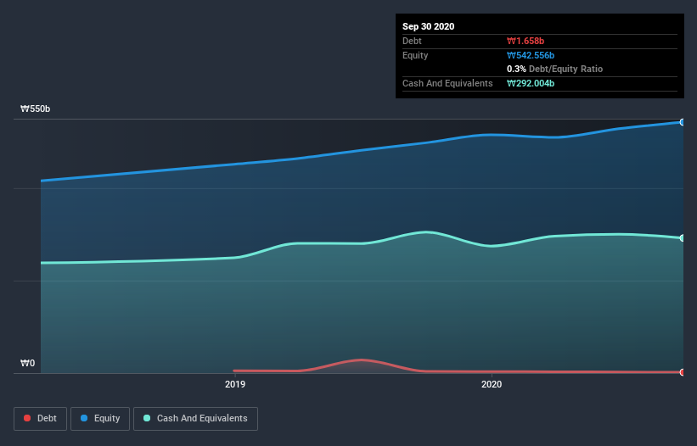The height and width of the screenshot is (446, 697).
Task: Click the ₩0 y-axis label
Action: click(27, 363)
